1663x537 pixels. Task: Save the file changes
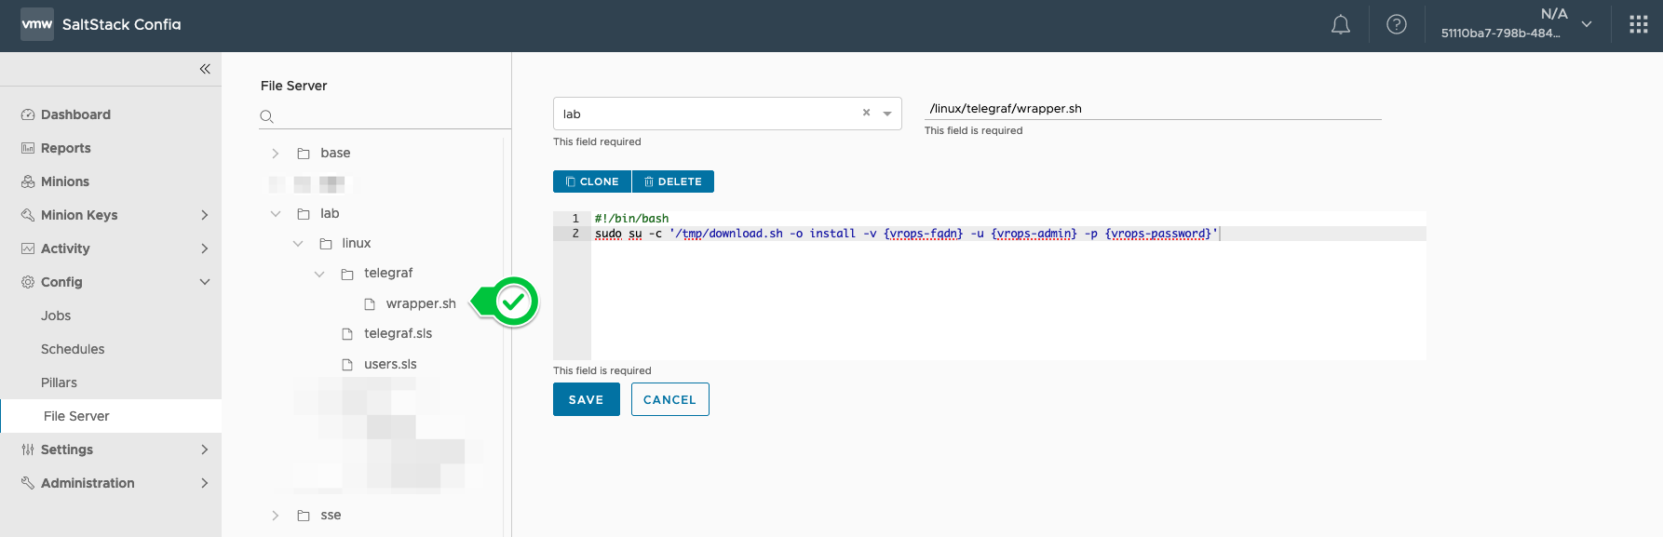click(587, 399)
